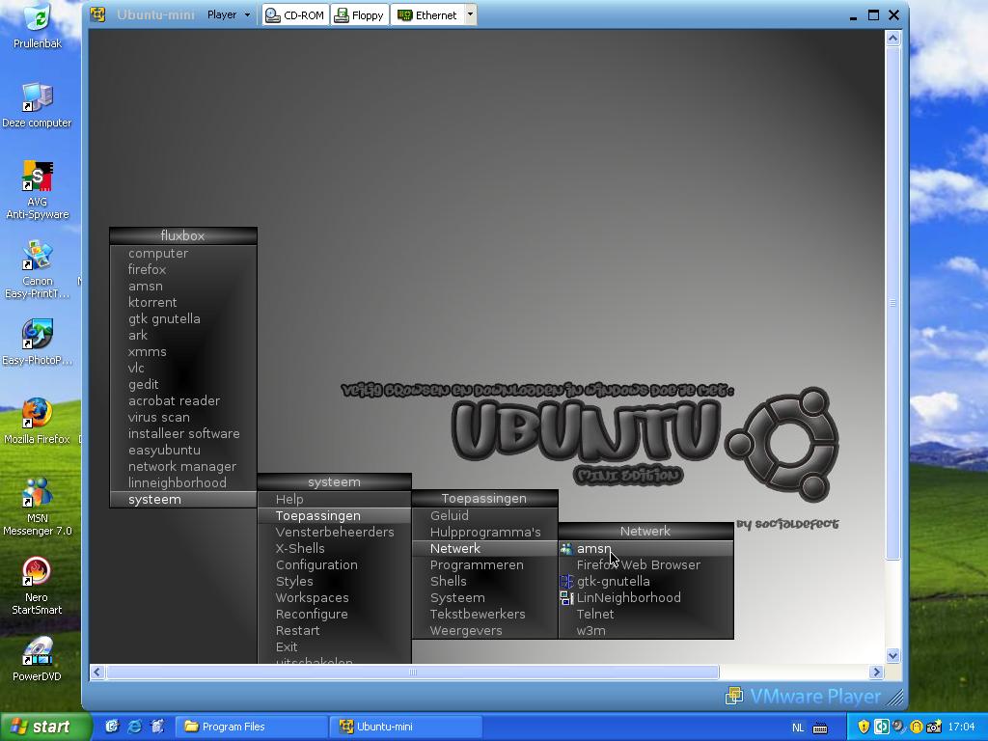Launch Internet Explorer from quick launch

coord(135,727)
